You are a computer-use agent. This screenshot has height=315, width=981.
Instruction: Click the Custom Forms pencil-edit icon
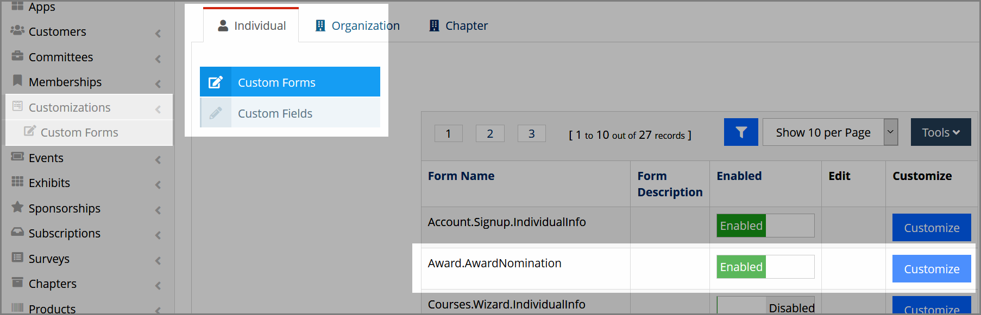[216, 82]
